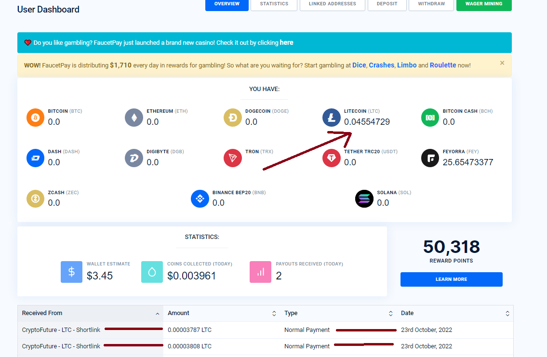Image resolution: width=547 pixels, height=357 pixels.
Task: Click the Learn More button
Action: pos(452,279)
